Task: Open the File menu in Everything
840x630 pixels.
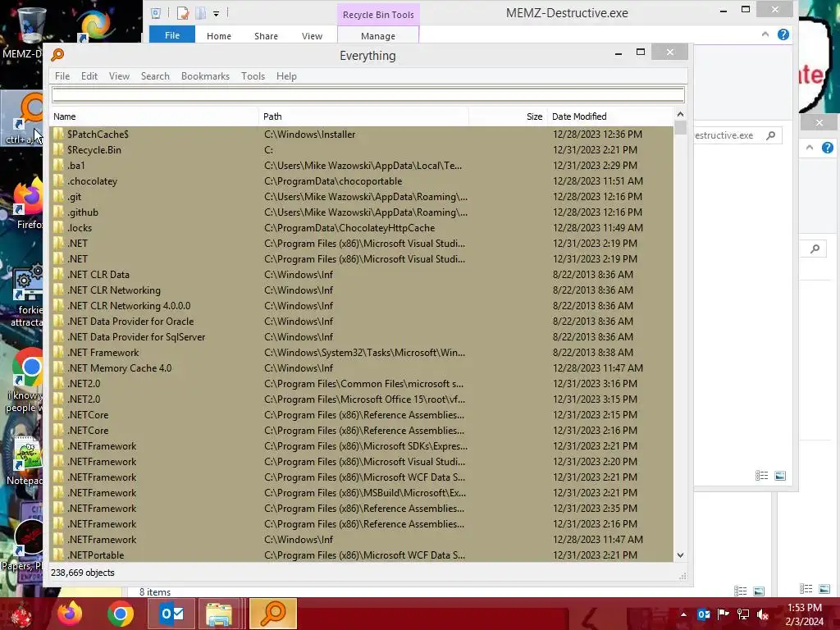Action: [62, 76]
